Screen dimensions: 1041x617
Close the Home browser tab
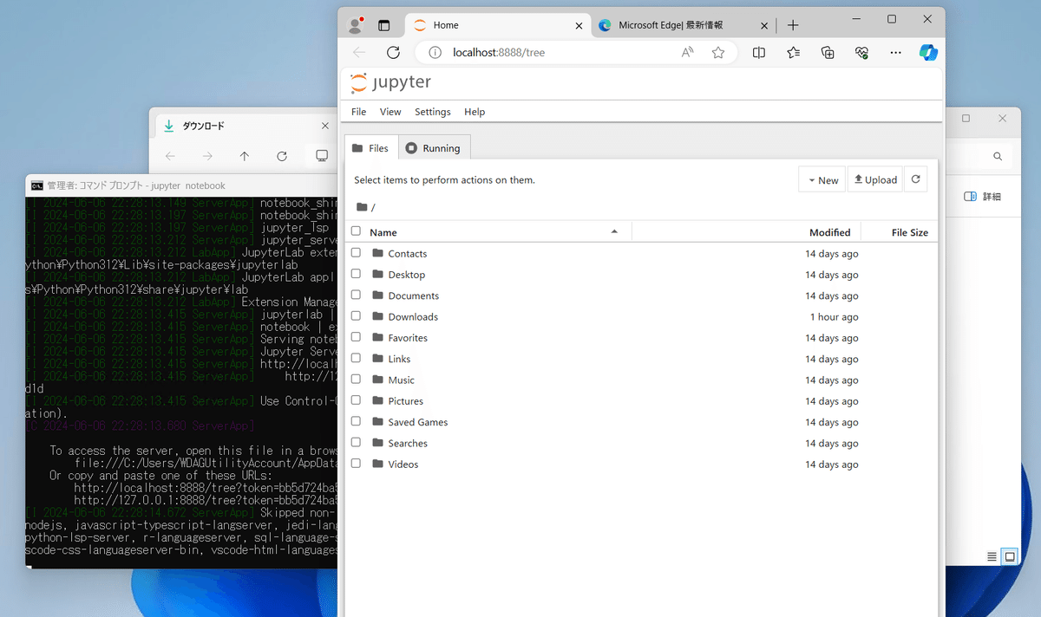[x=579, y=25]
